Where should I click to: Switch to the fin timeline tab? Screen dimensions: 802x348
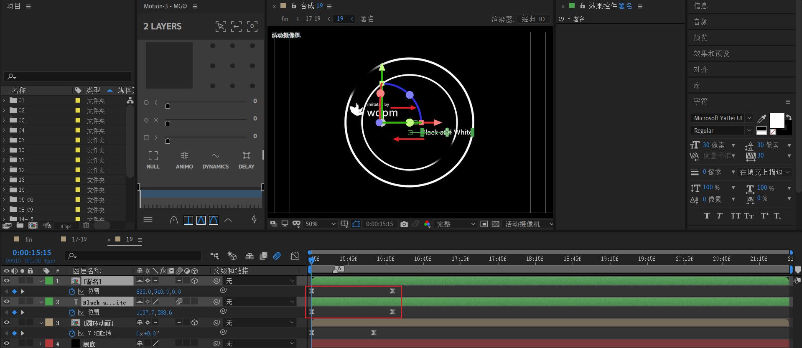28,239
